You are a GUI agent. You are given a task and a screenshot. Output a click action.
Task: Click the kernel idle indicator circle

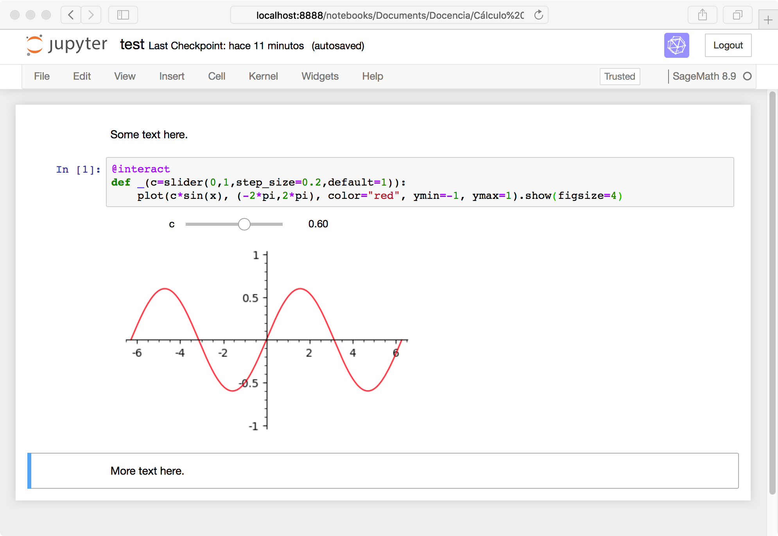[747, 76]
